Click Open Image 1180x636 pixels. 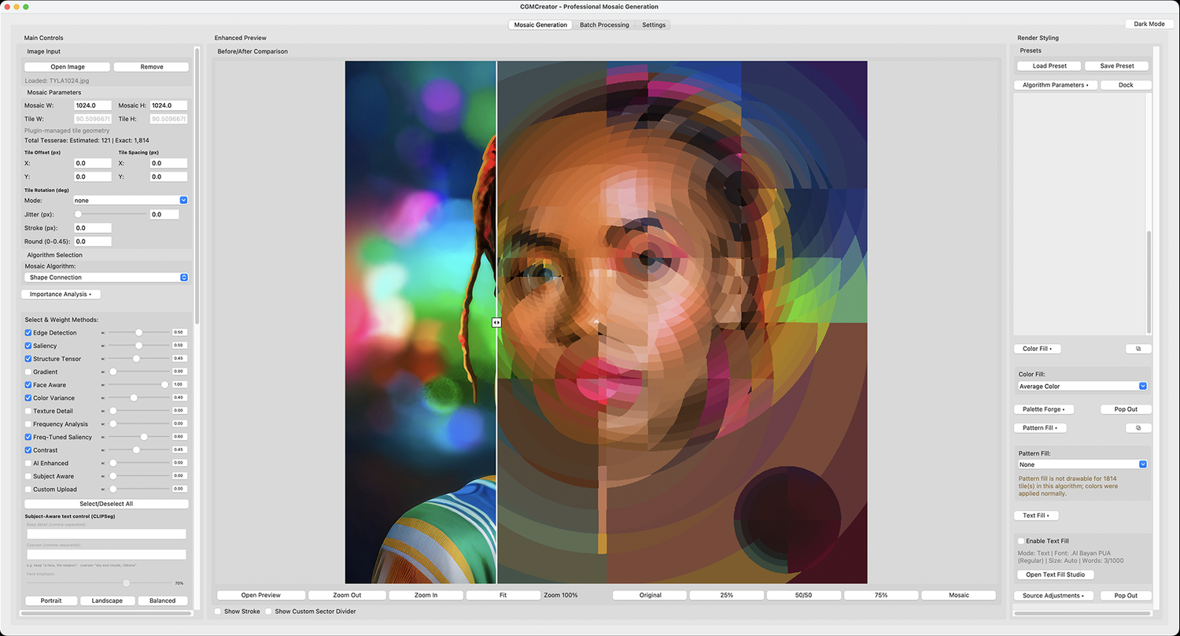pyautogui.click(x=68, y=67)
